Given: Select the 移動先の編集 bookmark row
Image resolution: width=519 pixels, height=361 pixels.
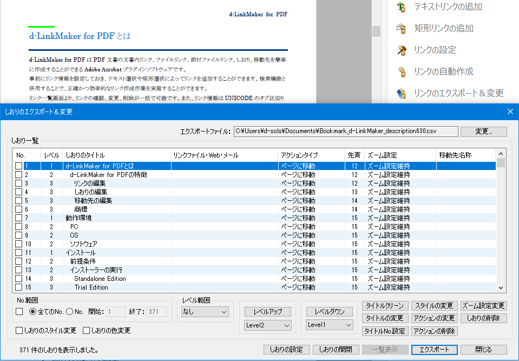Looking at the screenshot, I should click(x=254, y=200).
